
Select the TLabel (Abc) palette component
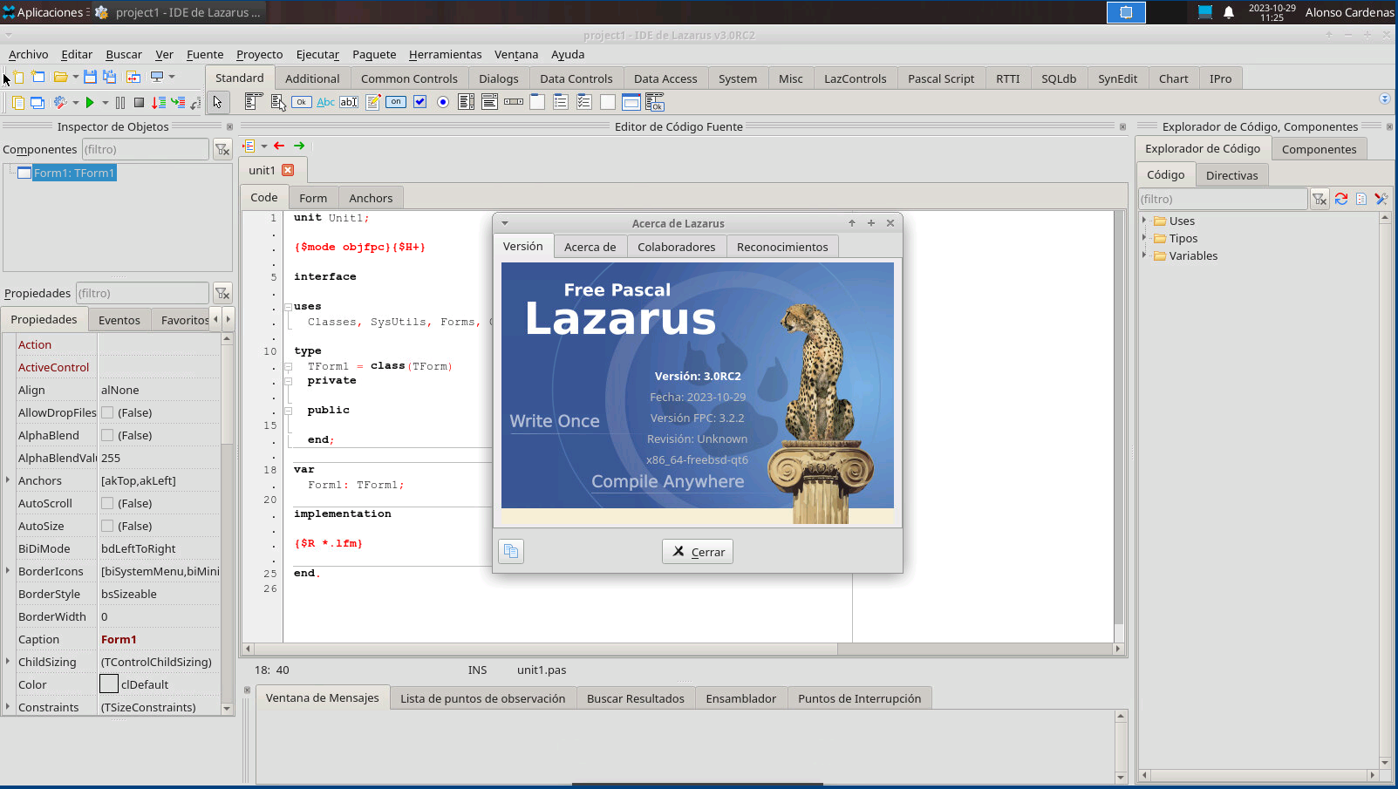(325, 102)
